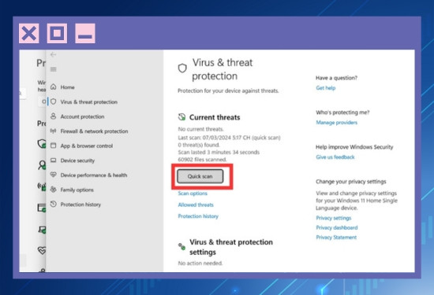Click the pink square maximize button
The width and height of the screenshot is (434, 295).
(x=57, y=33)
